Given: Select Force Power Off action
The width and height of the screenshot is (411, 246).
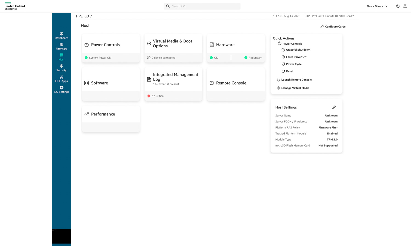Looking at the screenshot, I should tap(296, 57).
